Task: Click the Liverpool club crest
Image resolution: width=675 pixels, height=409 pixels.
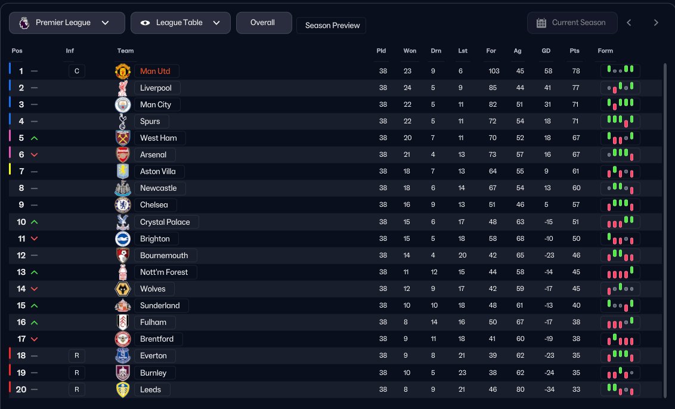Action: pyautogui.click(x=123, y=88)
